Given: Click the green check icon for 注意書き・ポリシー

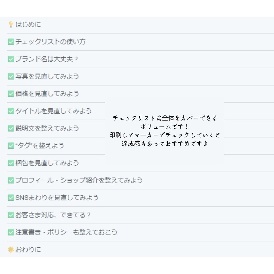Looking at the screenshot, I should click(x=11, y=232).
